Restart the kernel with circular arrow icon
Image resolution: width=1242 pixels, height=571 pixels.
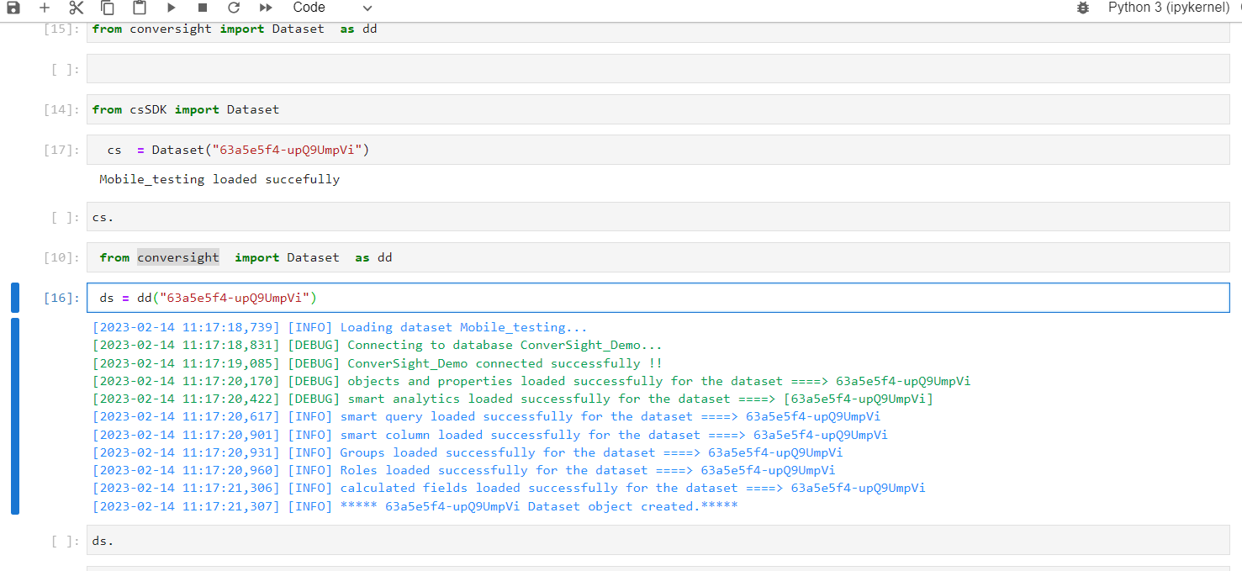(x=234, y=8)
